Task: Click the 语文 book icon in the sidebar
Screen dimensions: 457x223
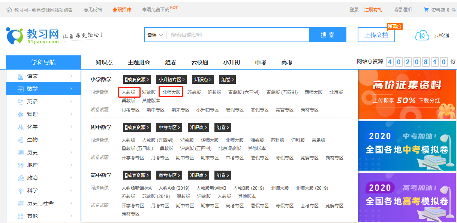Action: (x=20, y=76)
